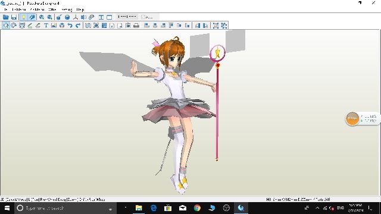The height and width of the screenshot is (214, 381).
Task: Toggle the light bulb lighting switch
Action: coord(24,17)
